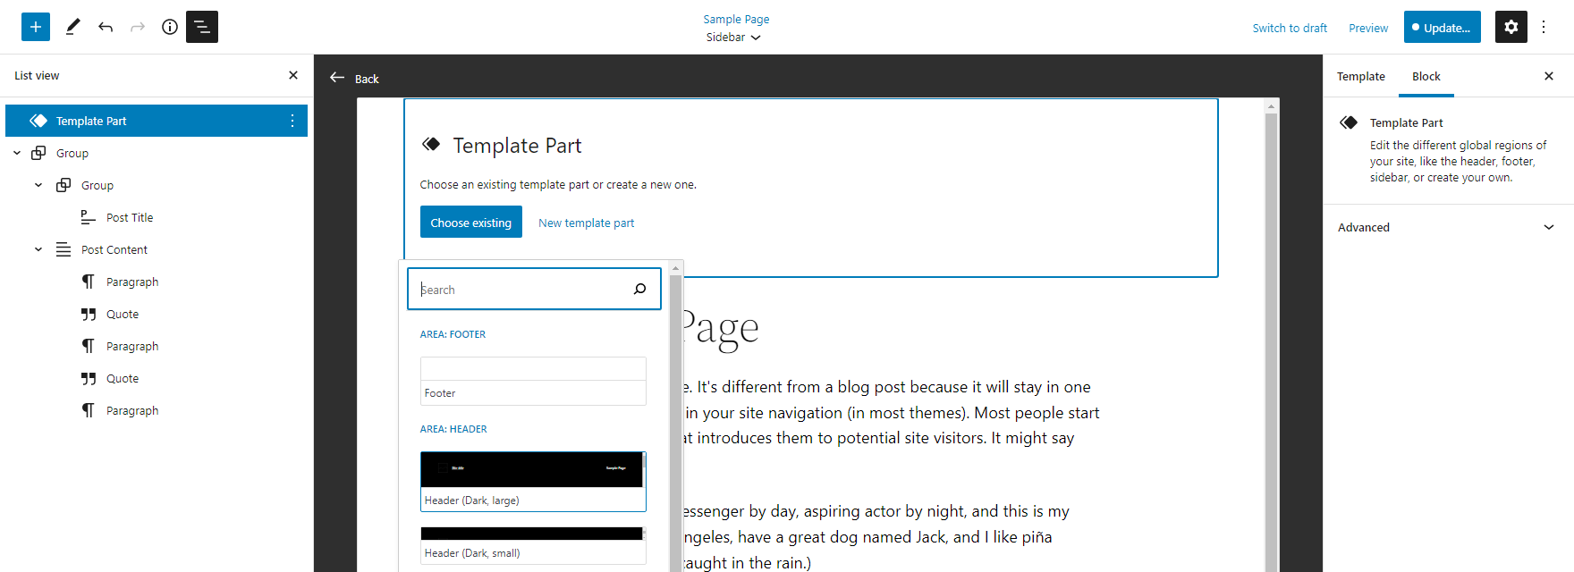Open the three-dot Options menu
This screenshot has height=572, width=1574.
click(1544, 27)
